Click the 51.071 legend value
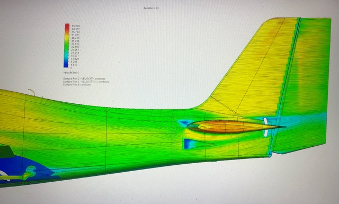Image resolution: width=339 pixels, height=204 pixels. (x=75, y=35)
